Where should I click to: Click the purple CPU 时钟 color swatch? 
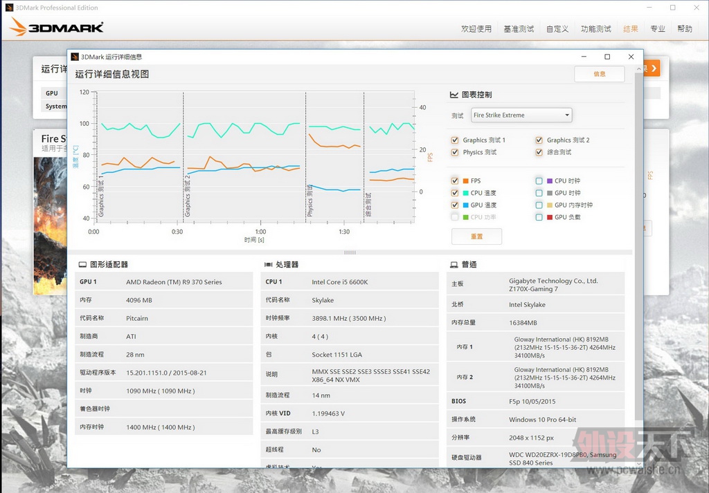point(549,181)
